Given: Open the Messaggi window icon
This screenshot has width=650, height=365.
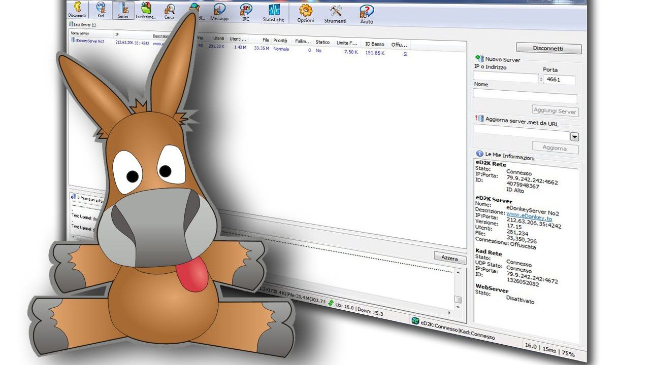Looking at the screenshot, I should tap(219, 10).
